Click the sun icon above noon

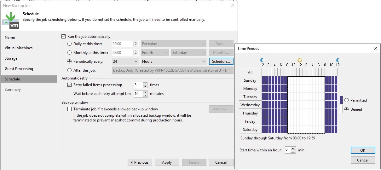pyautogui.click(x=300, y=60)
